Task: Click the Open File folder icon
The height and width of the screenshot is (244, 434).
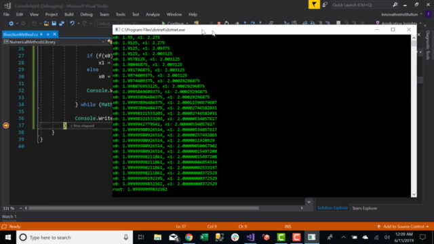Action: pos(46,24)
